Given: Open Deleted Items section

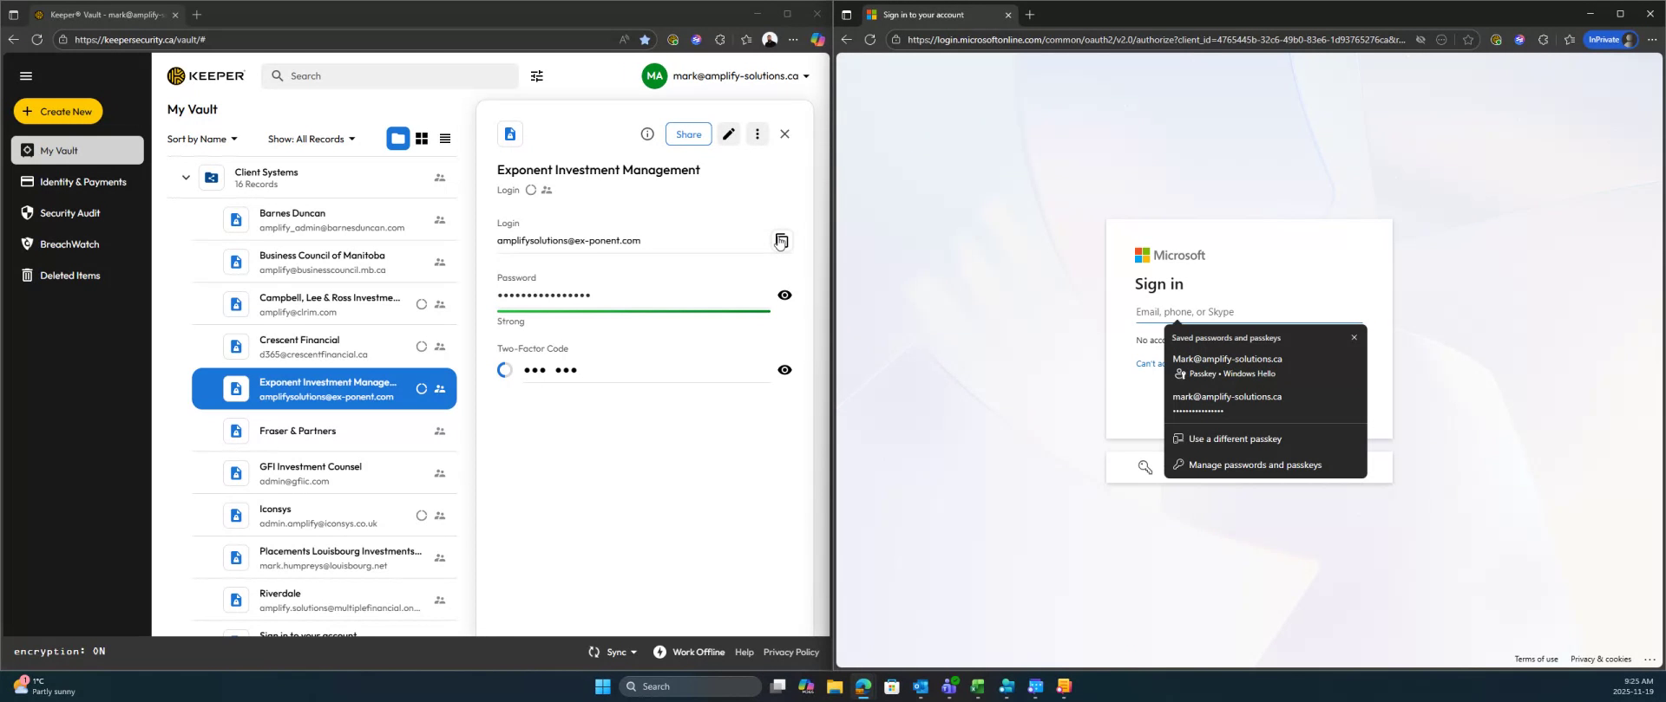Looking at the screenshot, I should 77,276.
